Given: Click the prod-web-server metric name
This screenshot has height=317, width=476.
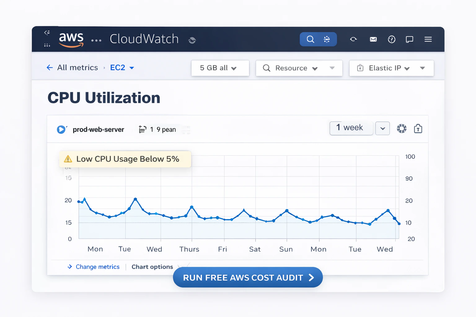Looking at the screenshot, I should pyautogui.click(x=99, y=129).
